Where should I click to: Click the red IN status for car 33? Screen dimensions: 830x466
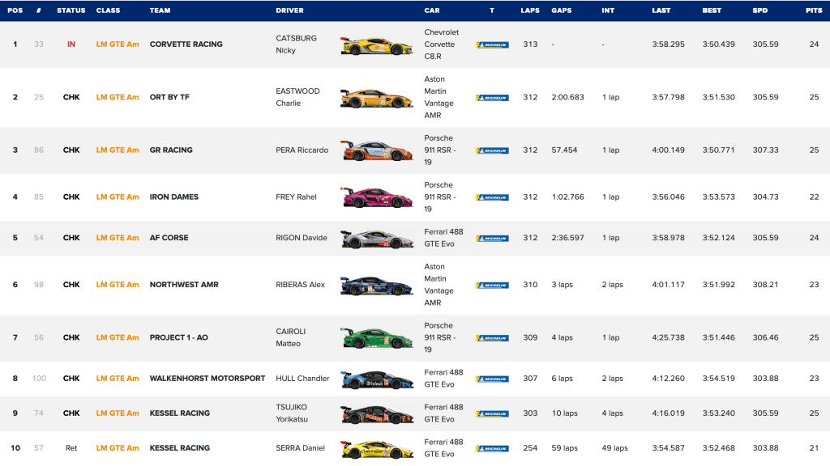coord(71,44)
